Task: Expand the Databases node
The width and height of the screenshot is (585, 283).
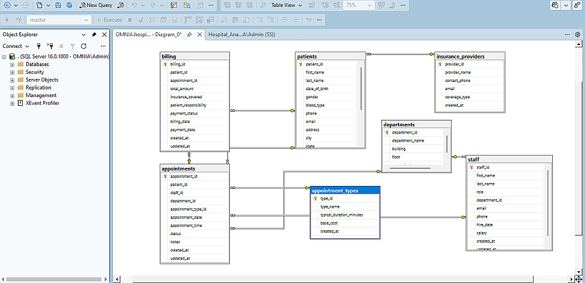Action: [12, 64]
